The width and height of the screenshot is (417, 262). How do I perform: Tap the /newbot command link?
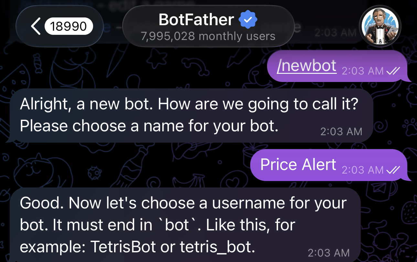(x=306, y=66)
